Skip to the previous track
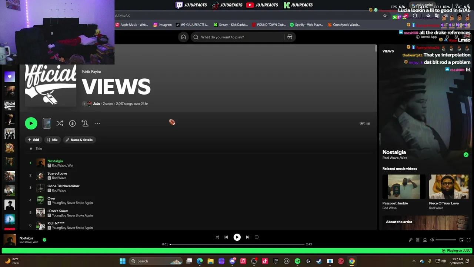The height and width of the screenshot is (267, 474). (226, 237)
